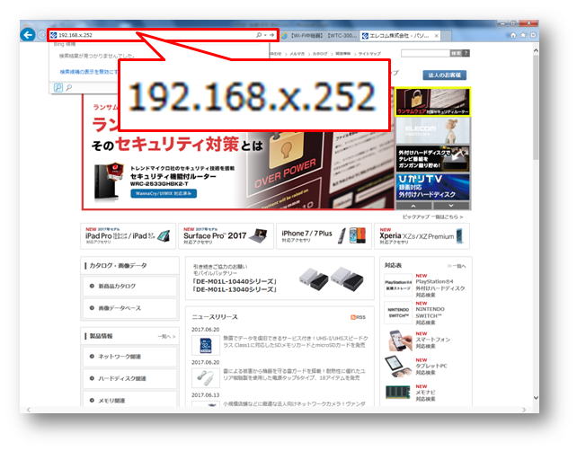Click the tablet PC compatibility icon
This screenshot has width=577, height=451.
[398, 367]
